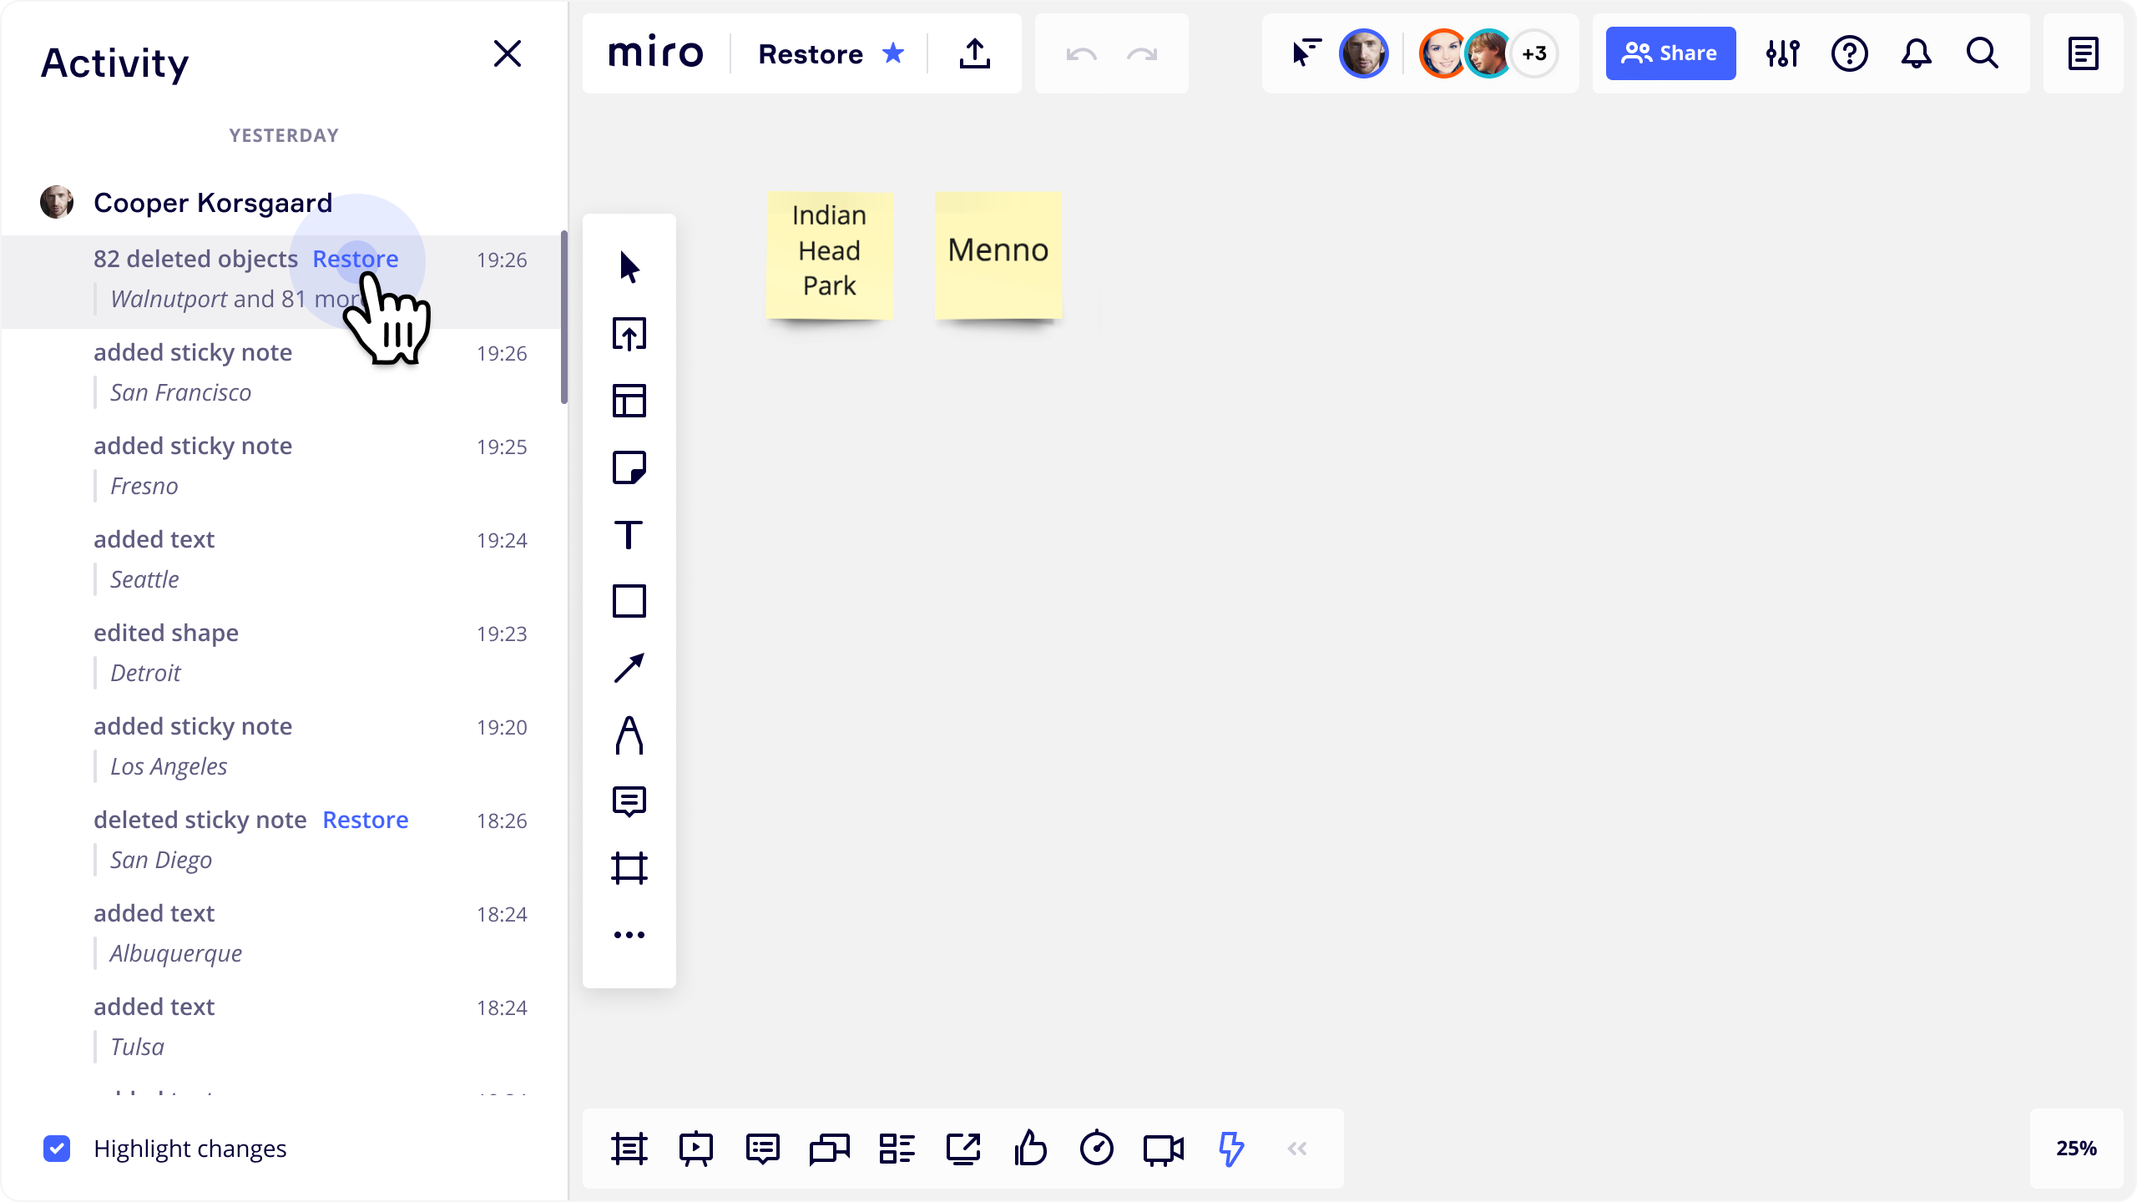2137x1202 pixels.
Task: Open the Templates tool
Action: [629, 401]
